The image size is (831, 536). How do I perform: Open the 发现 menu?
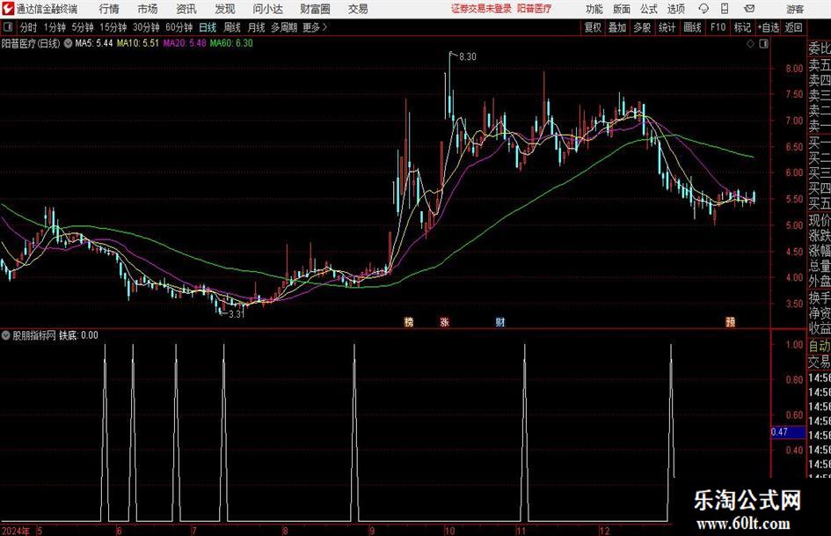click(225, 9)
